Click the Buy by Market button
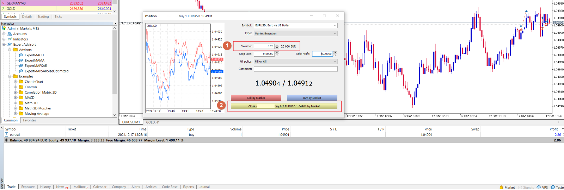Viewport: 564px width, 190px height. coord(312,98)
